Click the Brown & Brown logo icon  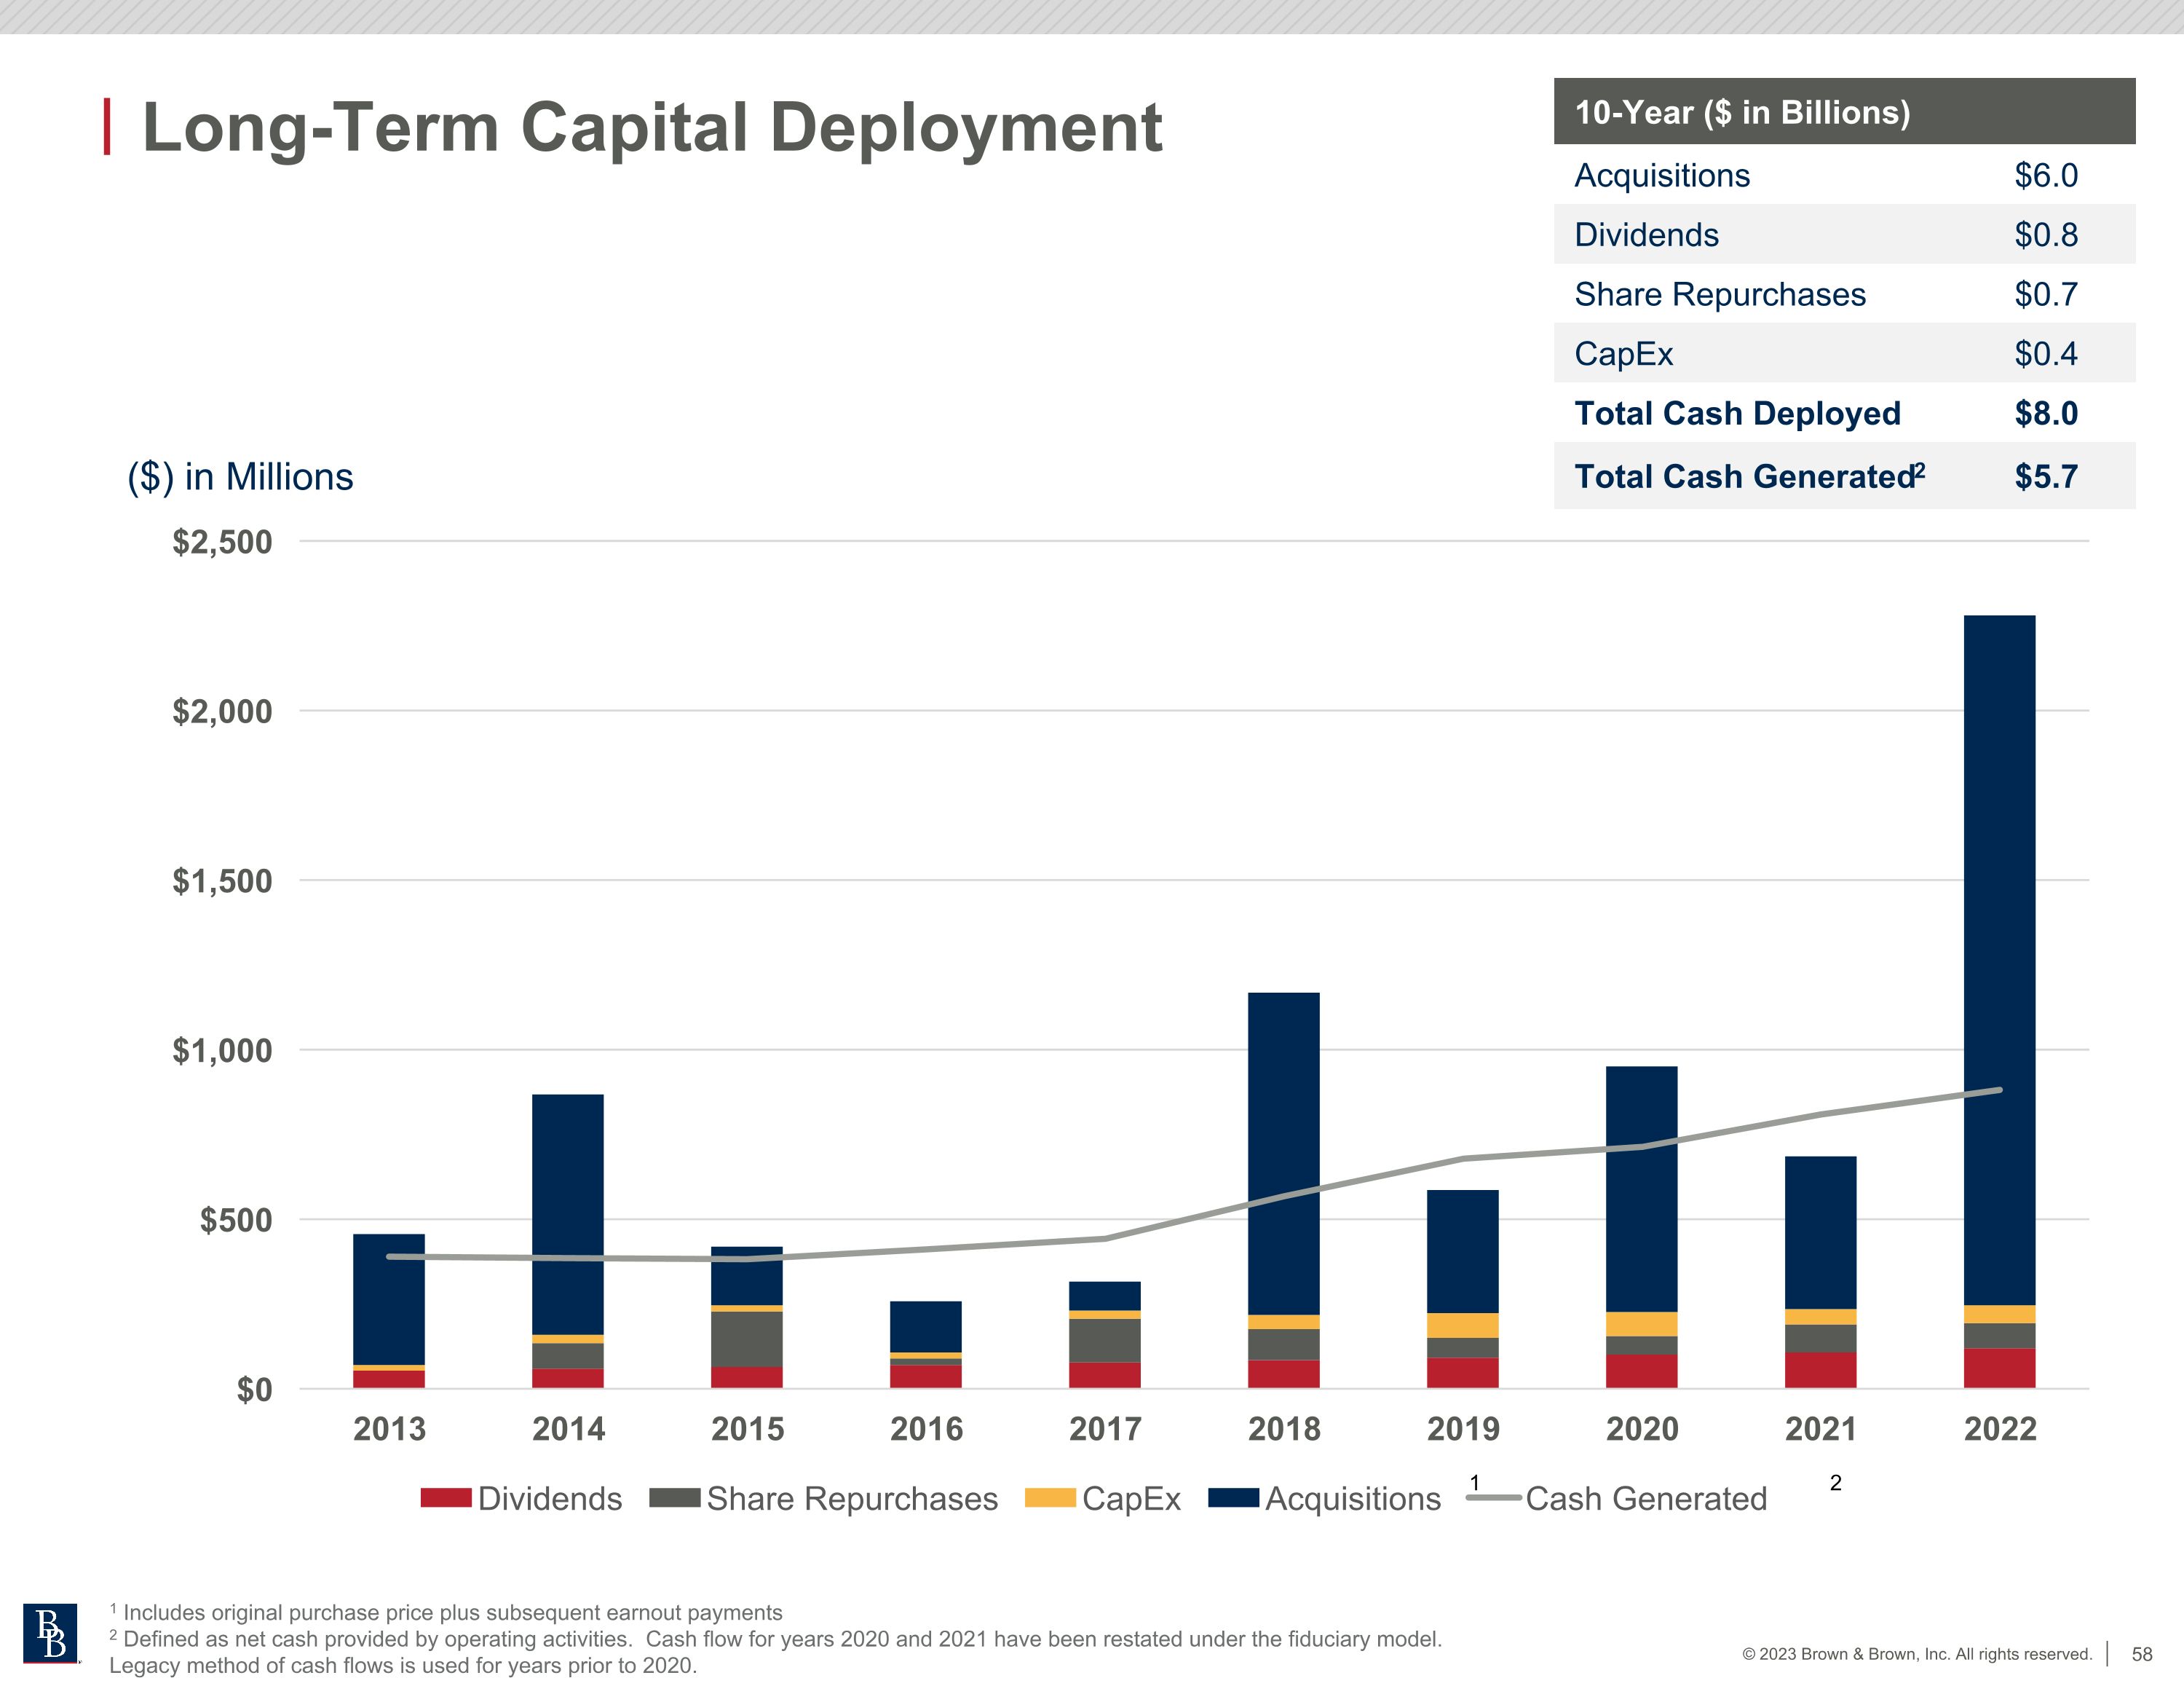pyautogui.click(x=50, y=1634)
